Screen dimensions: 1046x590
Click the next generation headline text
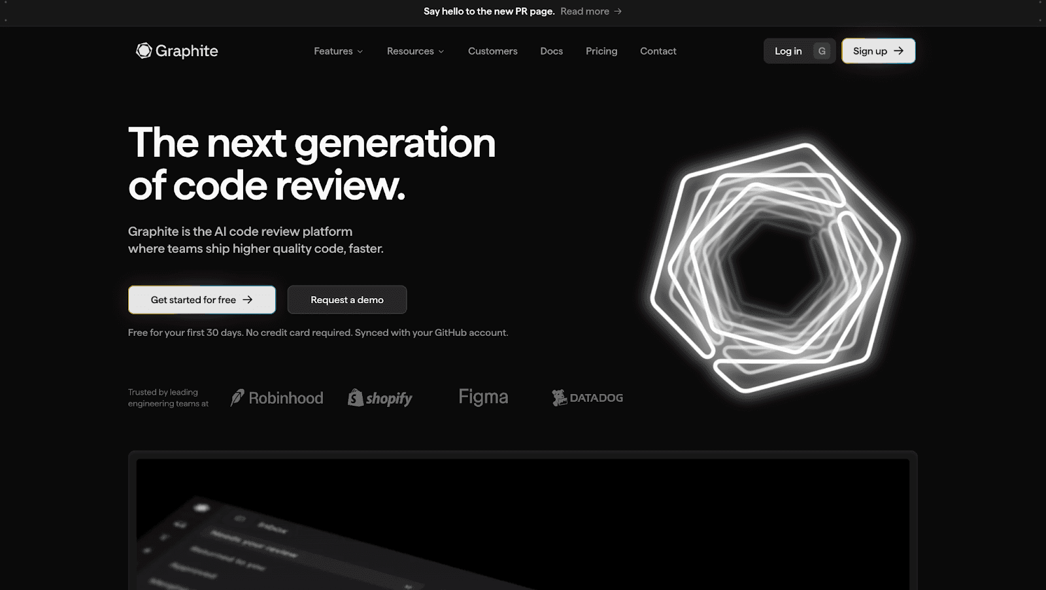coord(312,164)
